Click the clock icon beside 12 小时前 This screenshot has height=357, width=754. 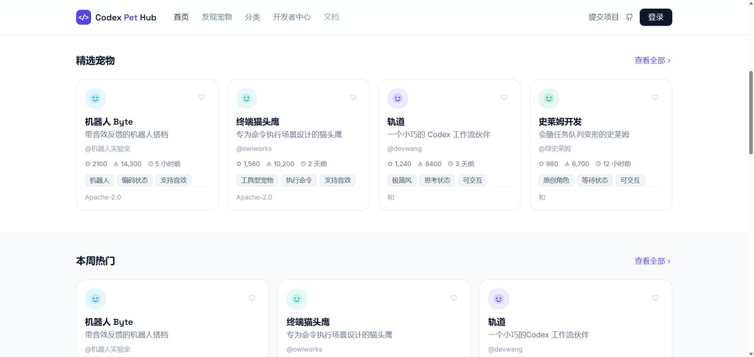[598, 164]
